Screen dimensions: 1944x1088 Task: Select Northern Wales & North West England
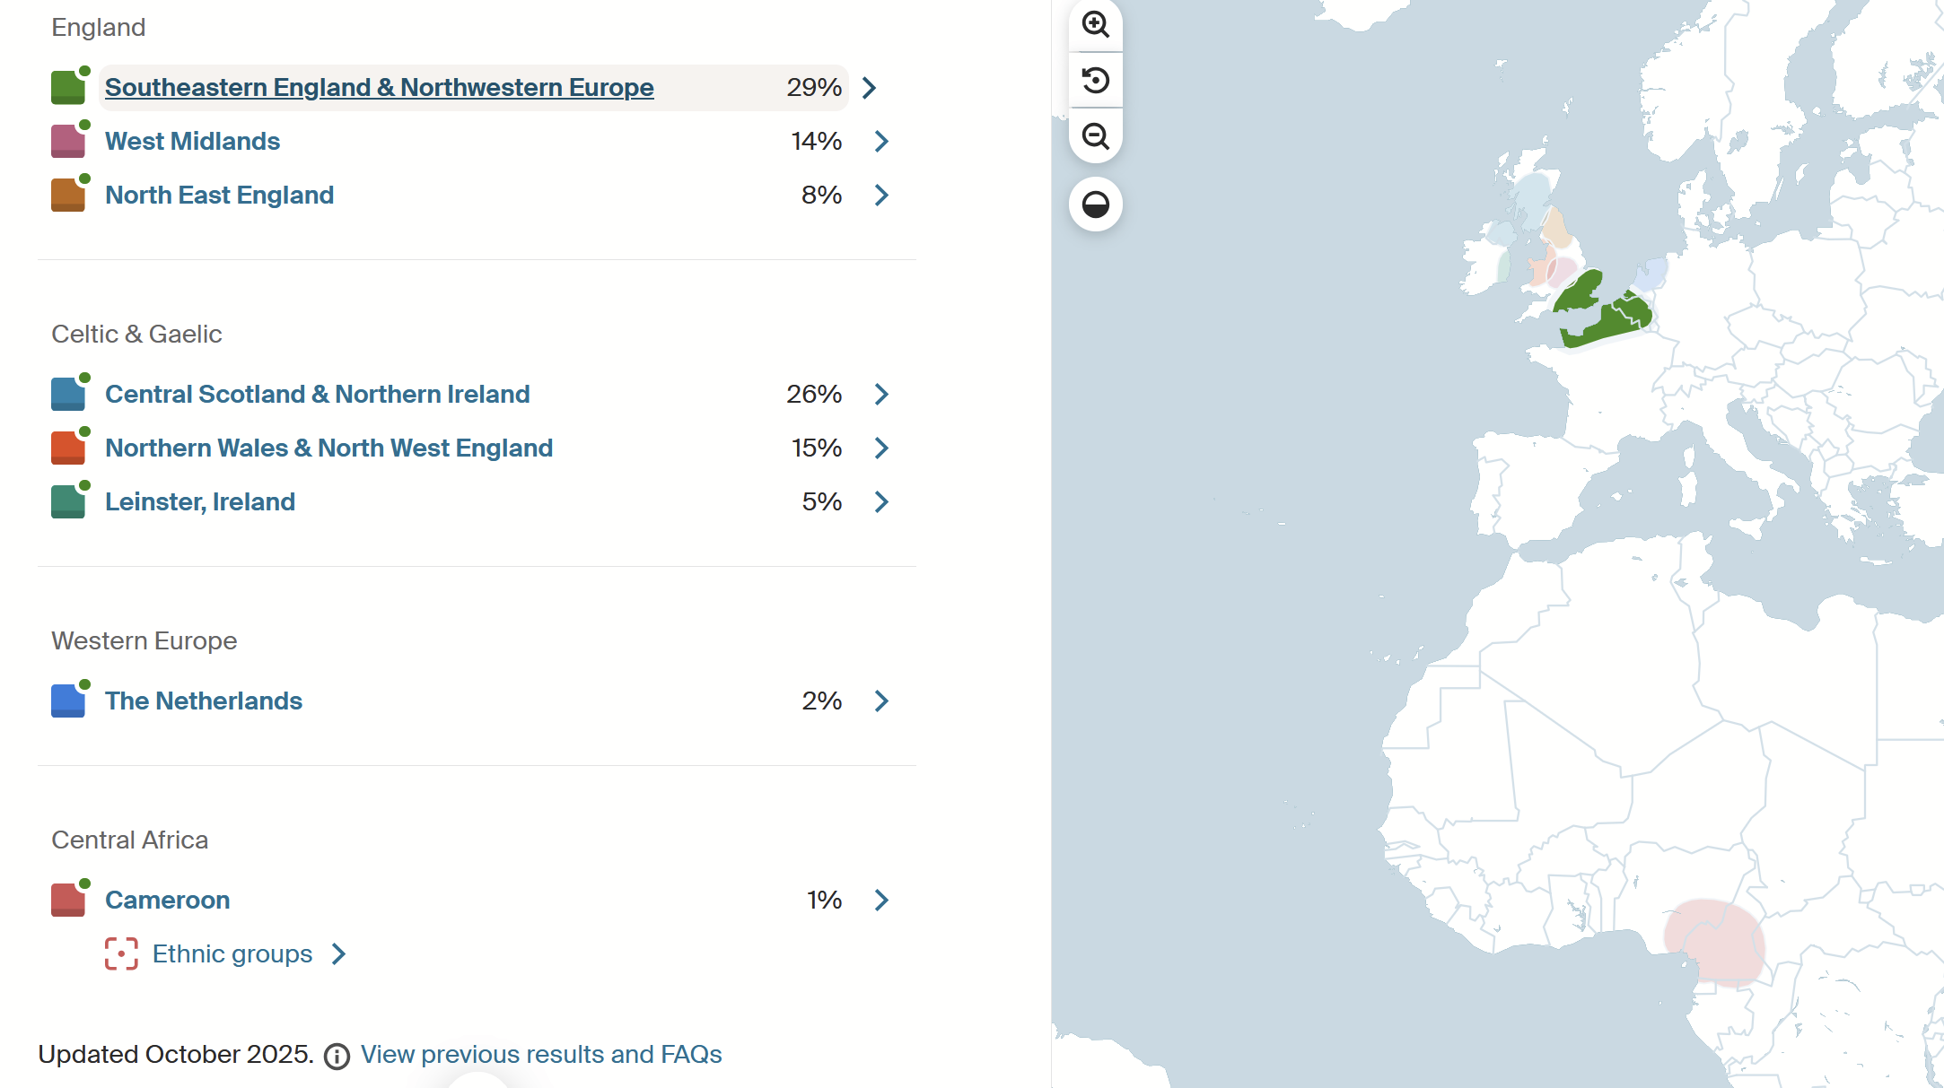coord(328,448)
